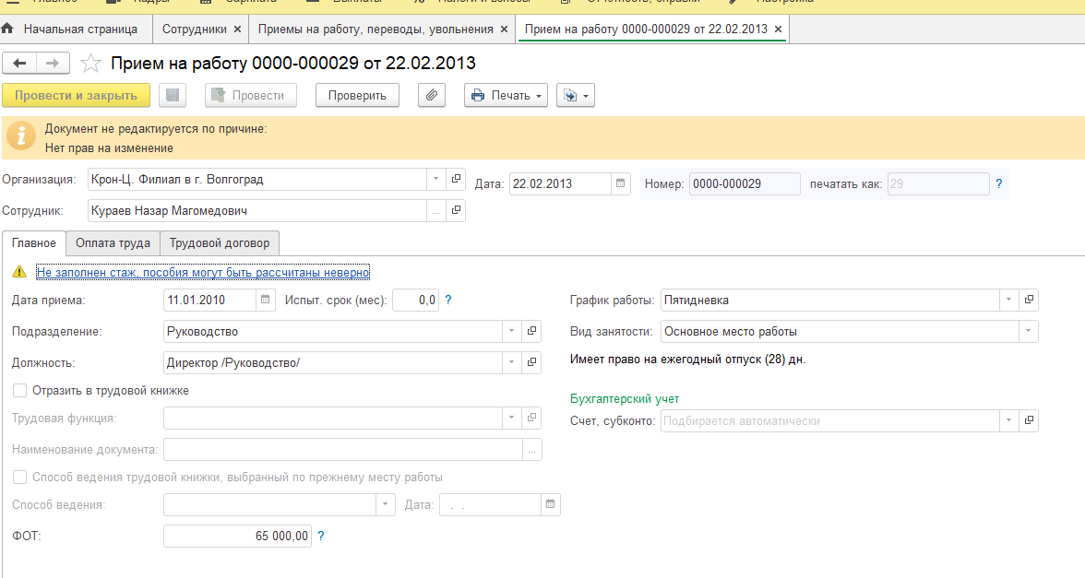
Task: Switch to Оплата труда tab
Action: click(113, 243)
